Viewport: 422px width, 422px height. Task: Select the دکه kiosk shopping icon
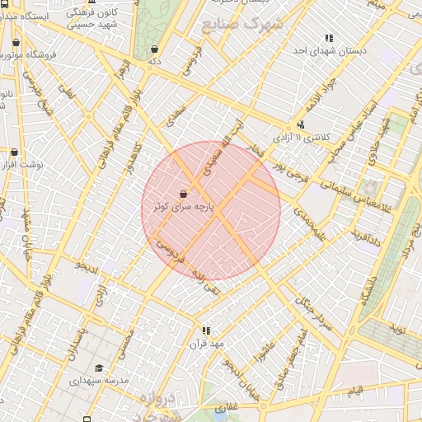click(x=154, y=49)
